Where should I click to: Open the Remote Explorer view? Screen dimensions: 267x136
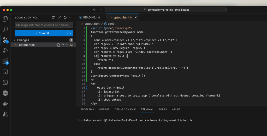(x=5, y=72)
